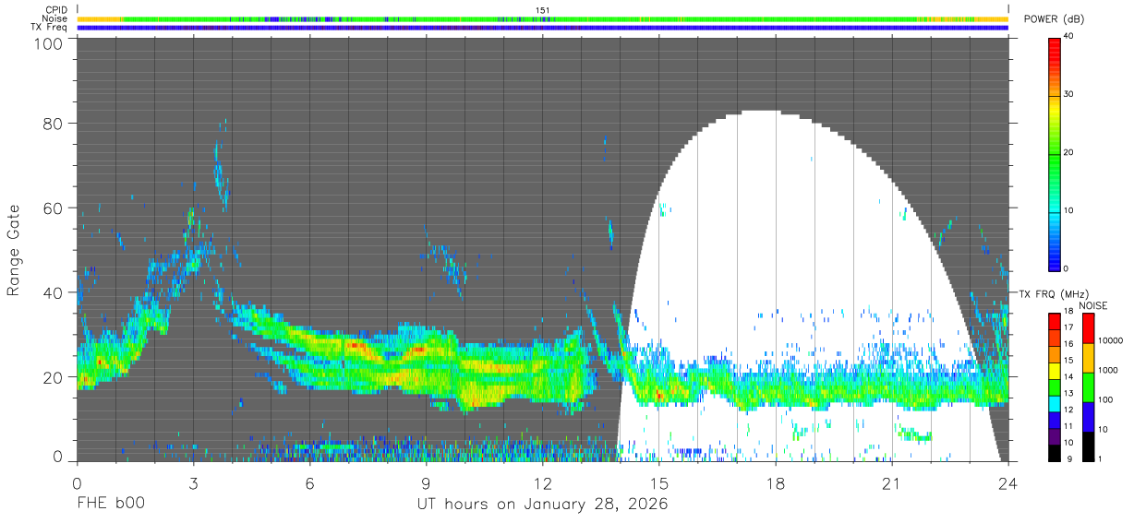Click the 3 tick label on UT hours axis
This screenshot has height=523, width=1134.
coord(193,483)
